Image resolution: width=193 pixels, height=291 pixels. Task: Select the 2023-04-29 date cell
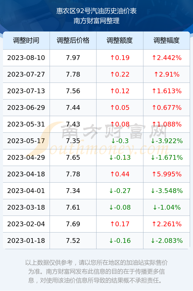(26, 158)
